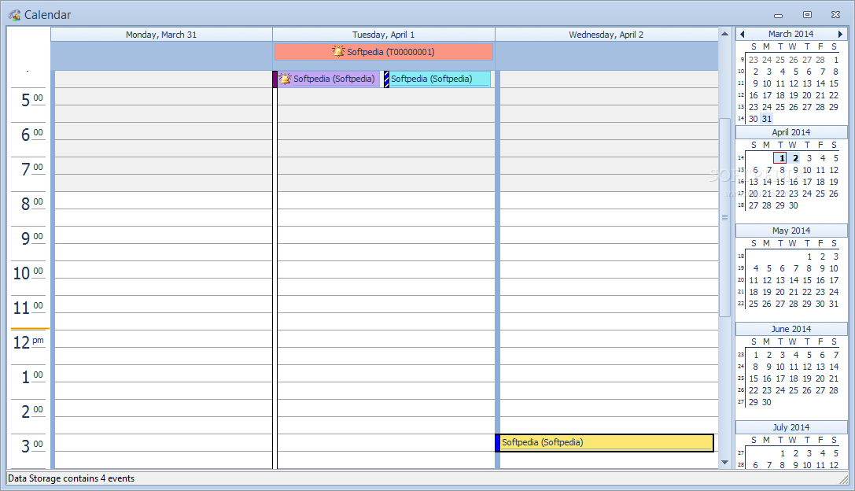The height and width of the screenshot is (491, 855).
Task: Click the 5:00 time label
Action: click(x=31, y=101)
